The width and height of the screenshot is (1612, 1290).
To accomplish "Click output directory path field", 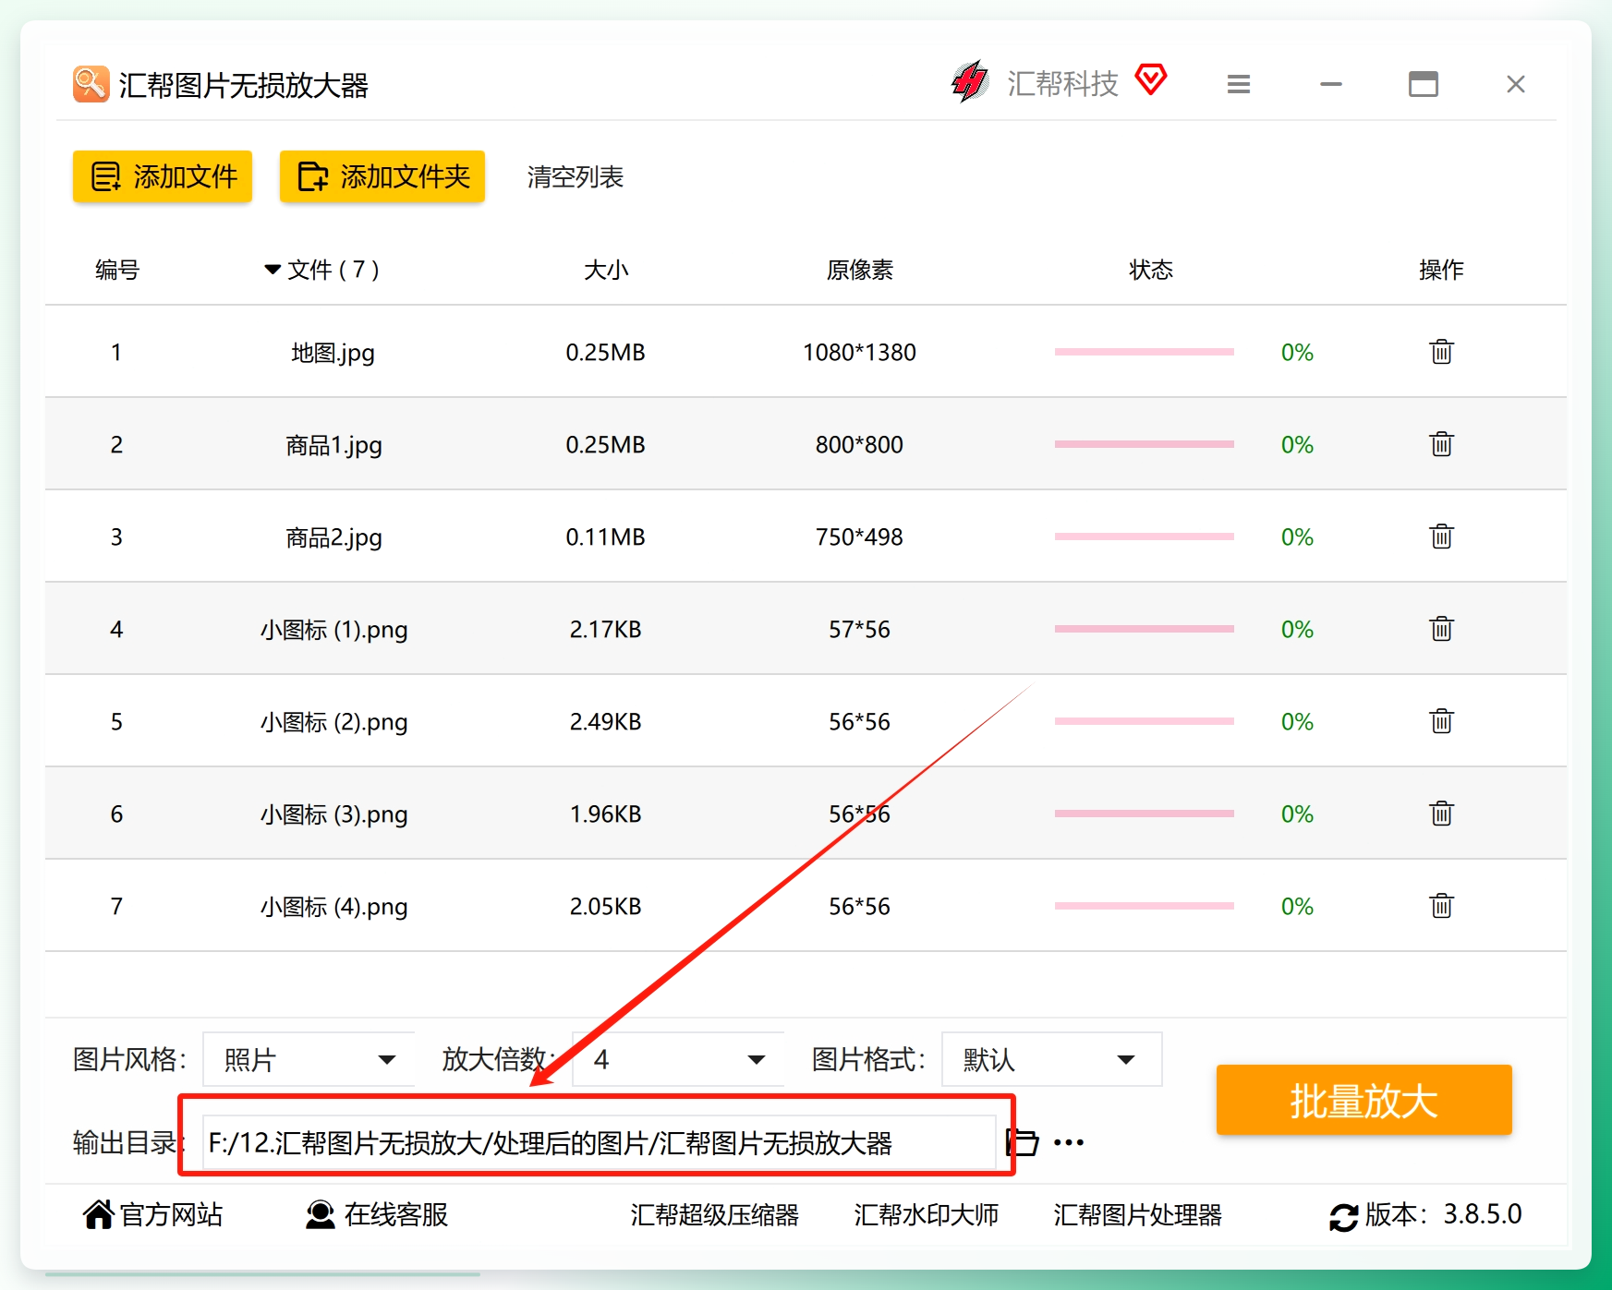I will 599,1142.
